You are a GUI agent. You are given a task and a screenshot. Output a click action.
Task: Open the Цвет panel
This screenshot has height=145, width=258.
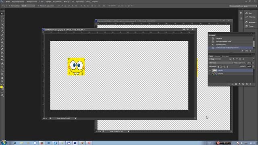coord(249,13)
